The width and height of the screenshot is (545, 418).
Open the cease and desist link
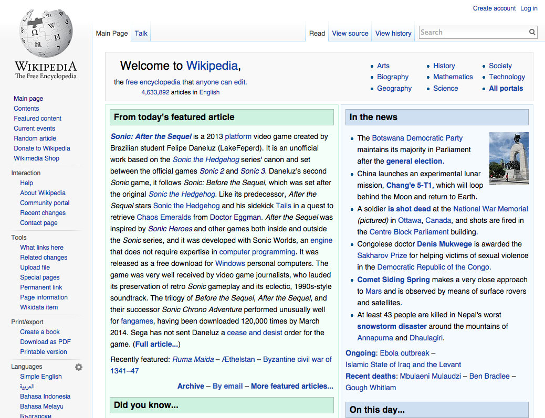(x=255, y=333)
